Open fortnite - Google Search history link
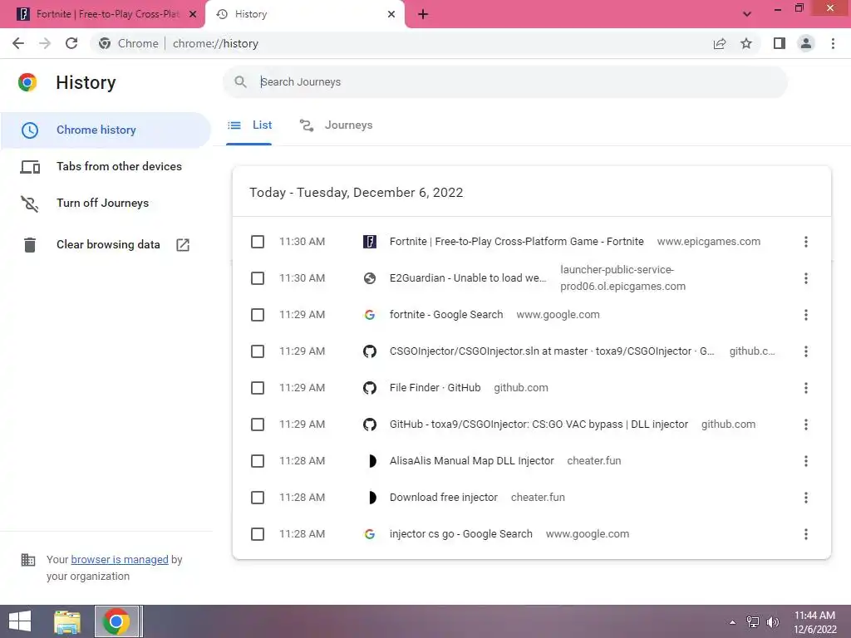Image resolution: width=851 pixels, height=638 pixels. [x=446, y=315]
